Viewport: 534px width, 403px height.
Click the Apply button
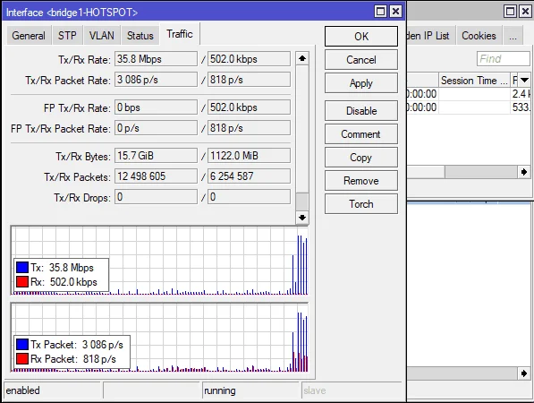tap(361, 83)
